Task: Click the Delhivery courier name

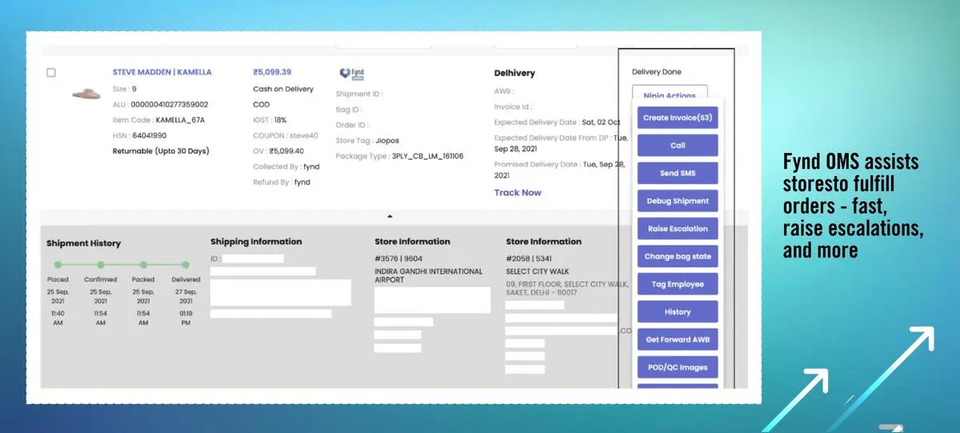Action: coord(514,73)
